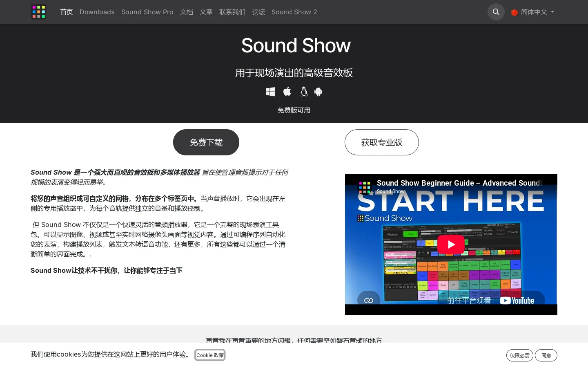
Task: Click the Apple platform icon
Action: coord(287,92)
